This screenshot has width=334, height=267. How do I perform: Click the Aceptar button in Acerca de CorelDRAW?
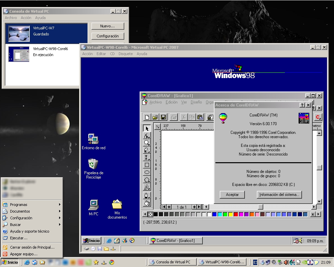pos(232,194)
